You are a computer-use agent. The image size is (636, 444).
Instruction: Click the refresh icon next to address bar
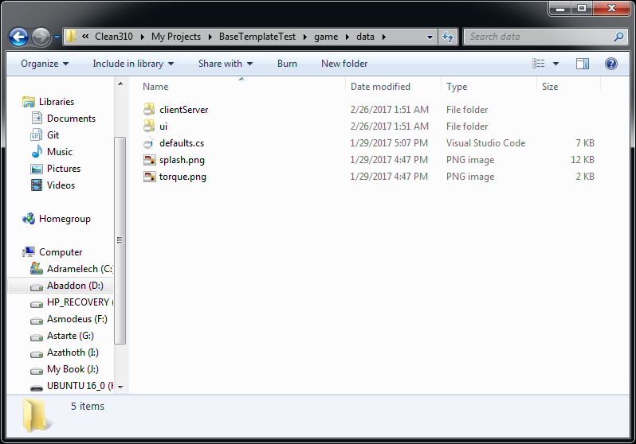coord(448,37)
